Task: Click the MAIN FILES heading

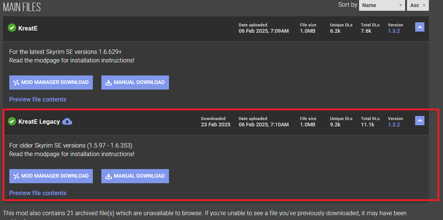Action: point(22,7)
